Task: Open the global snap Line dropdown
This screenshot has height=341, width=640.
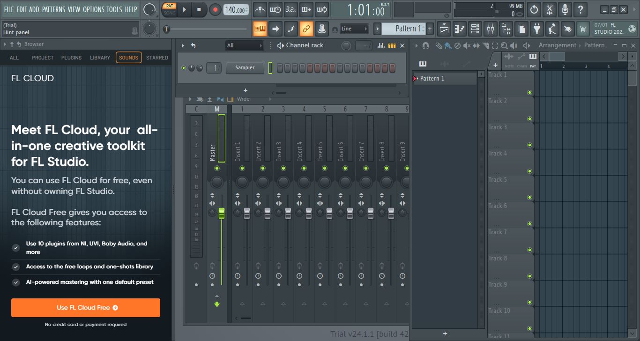Action: (x=354, y=29)
